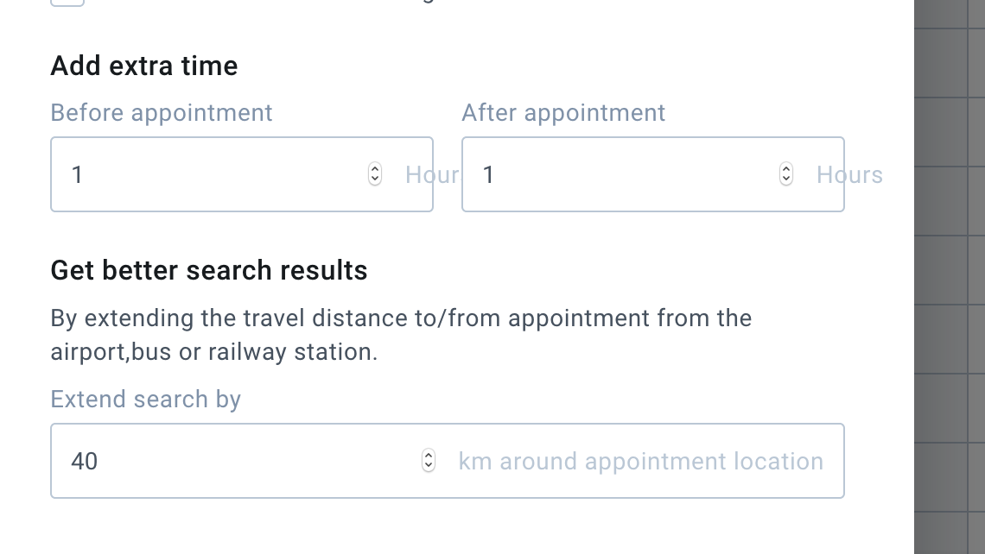Click the Add extra time heading
The width and height of the screenshot is (985, 554).
144,66
